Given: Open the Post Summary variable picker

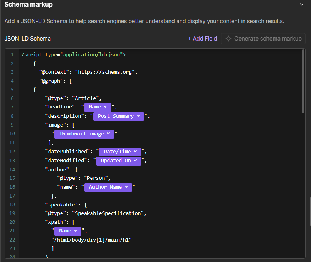Looking at the screenshot, I should tap(118, 116).
